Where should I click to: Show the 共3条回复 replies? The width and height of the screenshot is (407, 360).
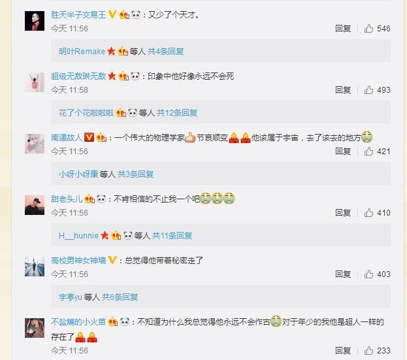point(135,174)
